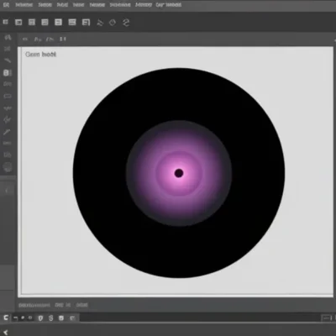
Task: Click the small panel icon at bottom bar's right end
Action: 326,318
